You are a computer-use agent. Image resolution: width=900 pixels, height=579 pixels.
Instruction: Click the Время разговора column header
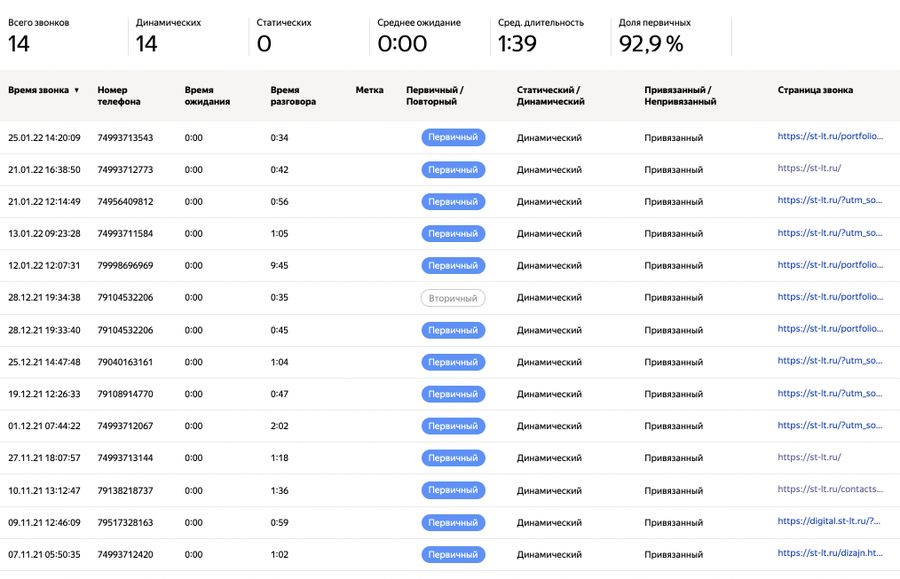[293, 96]
